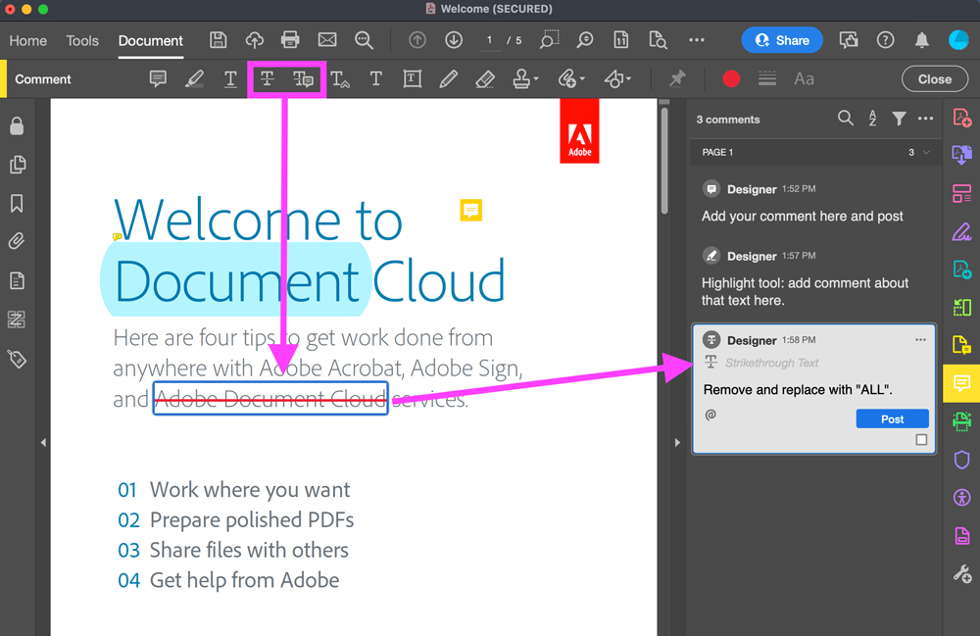Screen dimensions: 980x636
Task: Click the Save file icon
Action: [x=219, y=40]
